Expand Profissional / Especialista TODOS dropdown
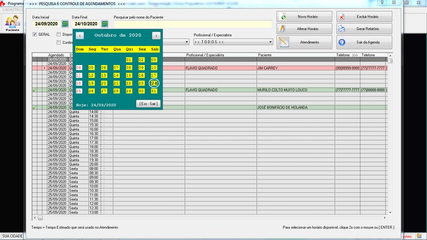 click(x=270, y=42)
